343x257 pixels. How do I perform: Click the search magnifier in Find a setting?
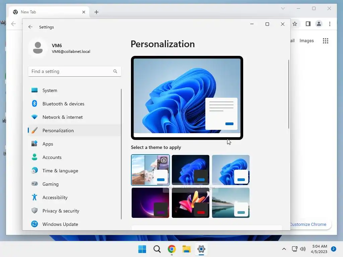tap(115, 71)
